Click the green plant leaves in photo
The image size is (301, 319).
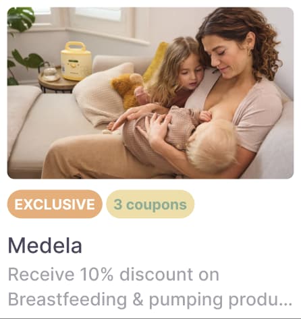tap(22, 19)
